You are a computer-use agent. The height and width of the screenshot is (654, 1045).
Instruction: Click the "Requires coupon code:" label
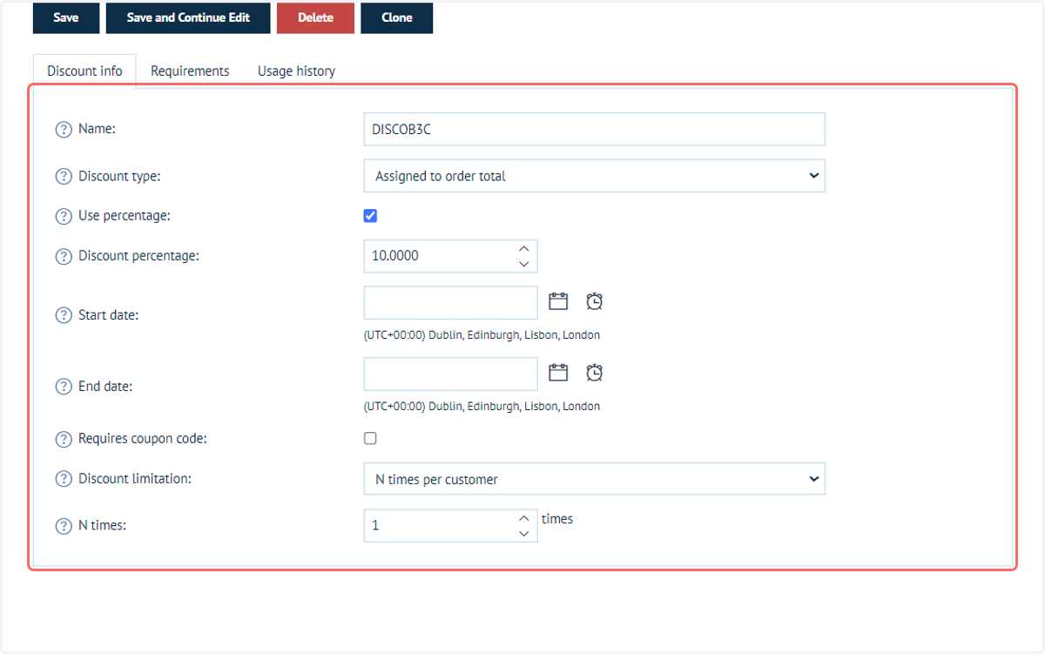143,439
